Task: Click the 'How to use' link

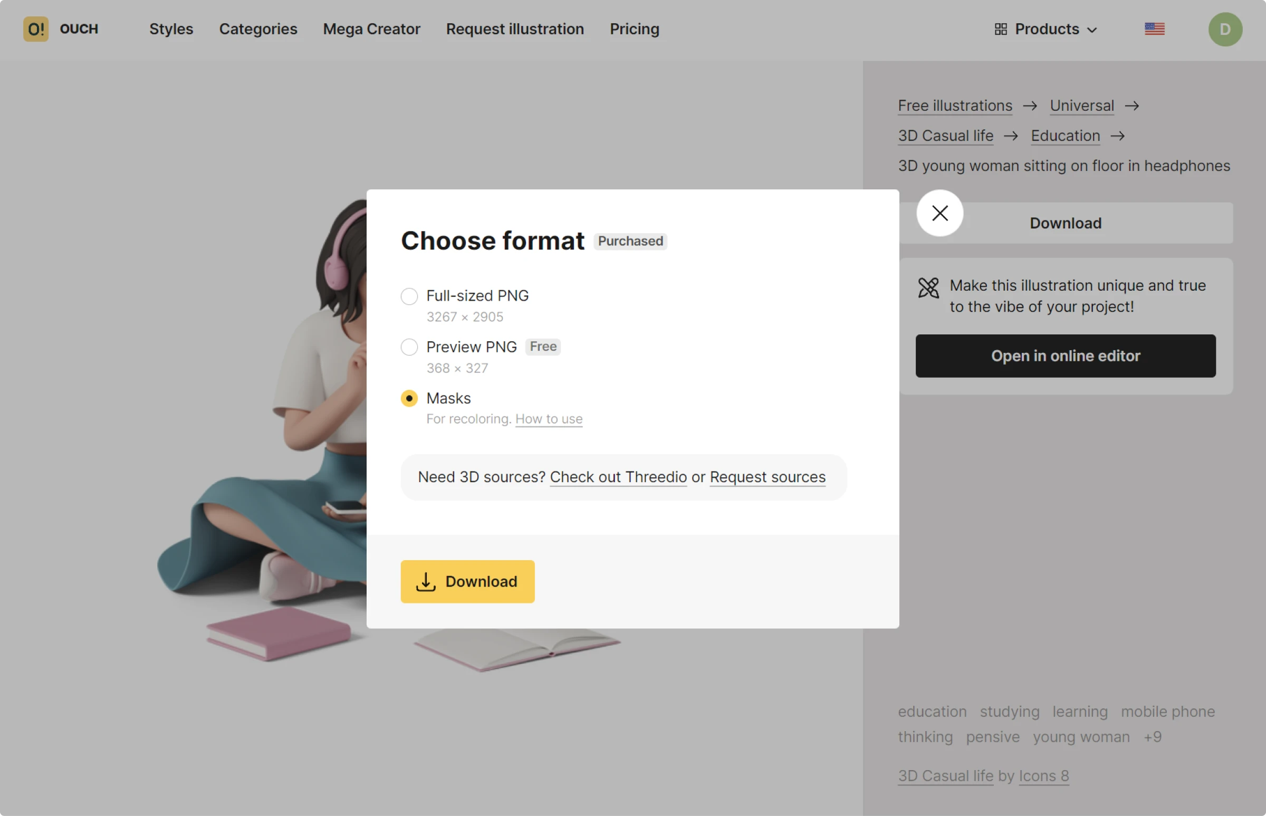Action: (x=548, y=418)
